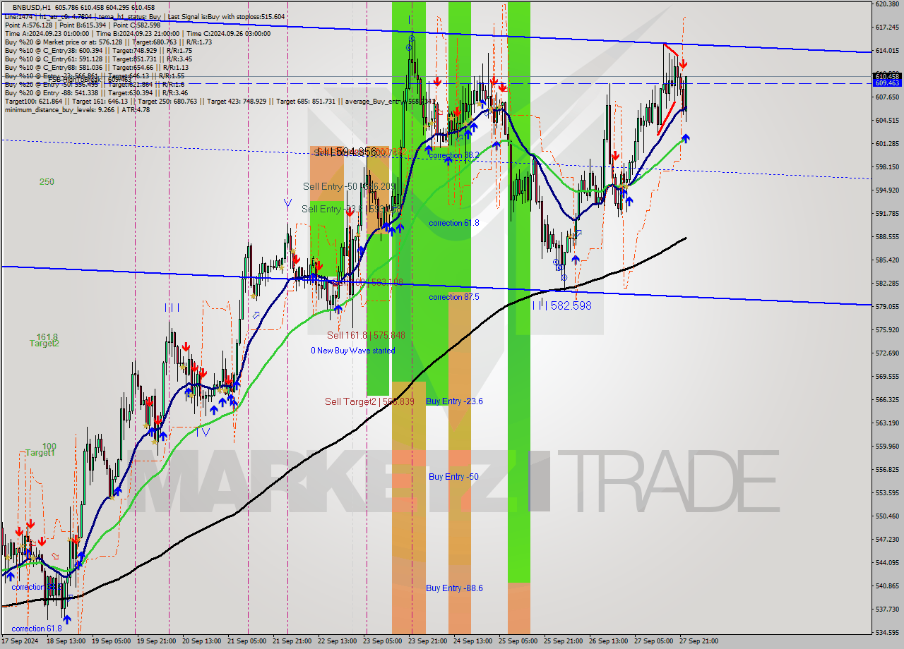Select the '19 Sep 21:00' time label
This screenshot has height=649, width=904.
click(157, 641)
